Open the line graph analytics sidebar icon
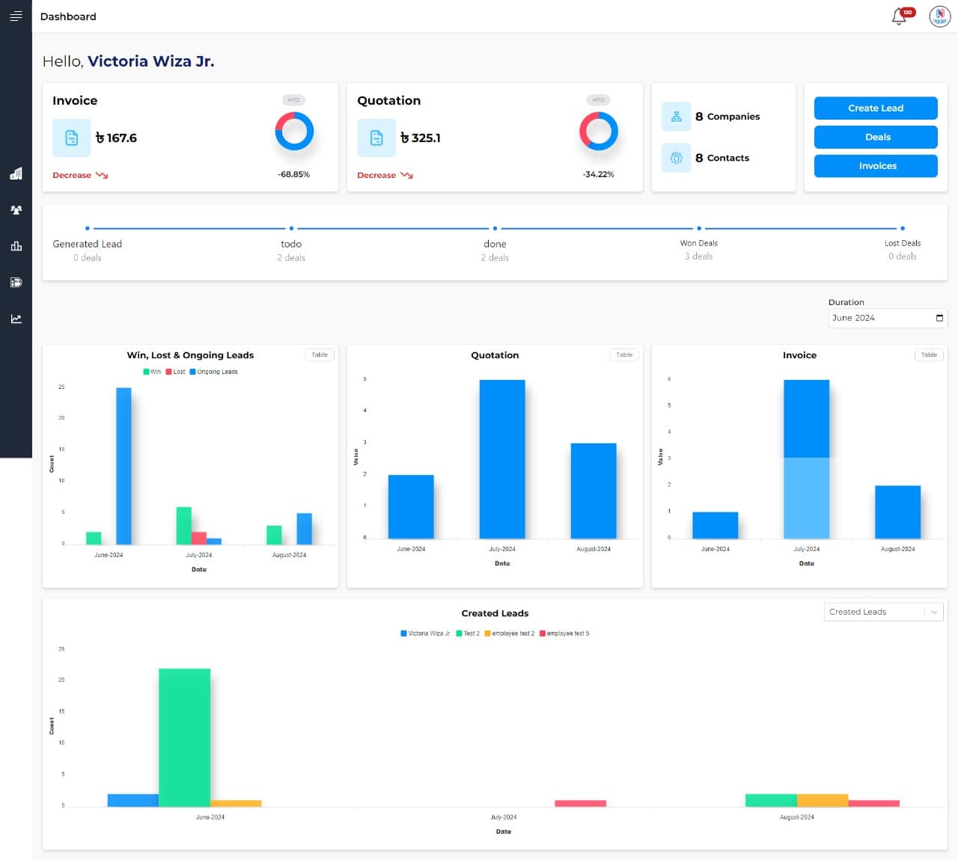The image size is (958, 860). click(x=16, y=319)
